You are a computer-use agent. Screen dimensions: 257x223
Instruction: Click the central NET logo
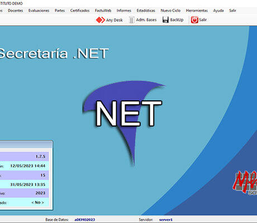coord(124,123)
